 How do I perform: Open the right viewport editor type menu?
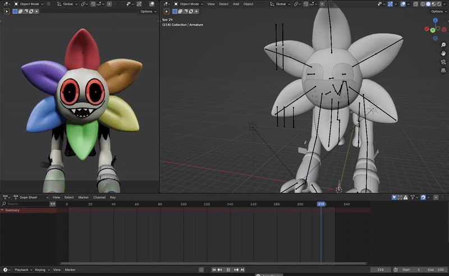(167, 4)
